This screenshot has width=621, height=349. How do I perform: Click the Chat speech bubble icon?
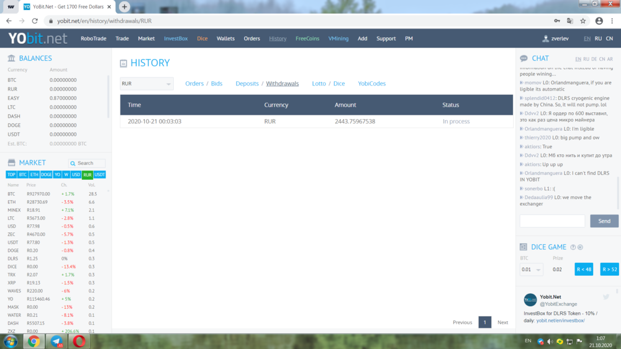coord(524,58)
